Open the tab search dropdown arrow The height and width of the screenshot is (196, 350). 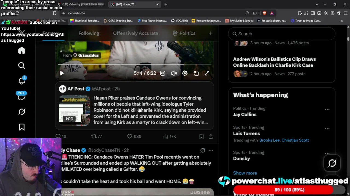[317, 4]
